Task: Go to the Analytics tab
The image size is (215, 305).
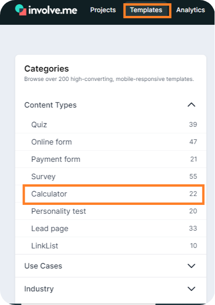Action: coord(190,10)
